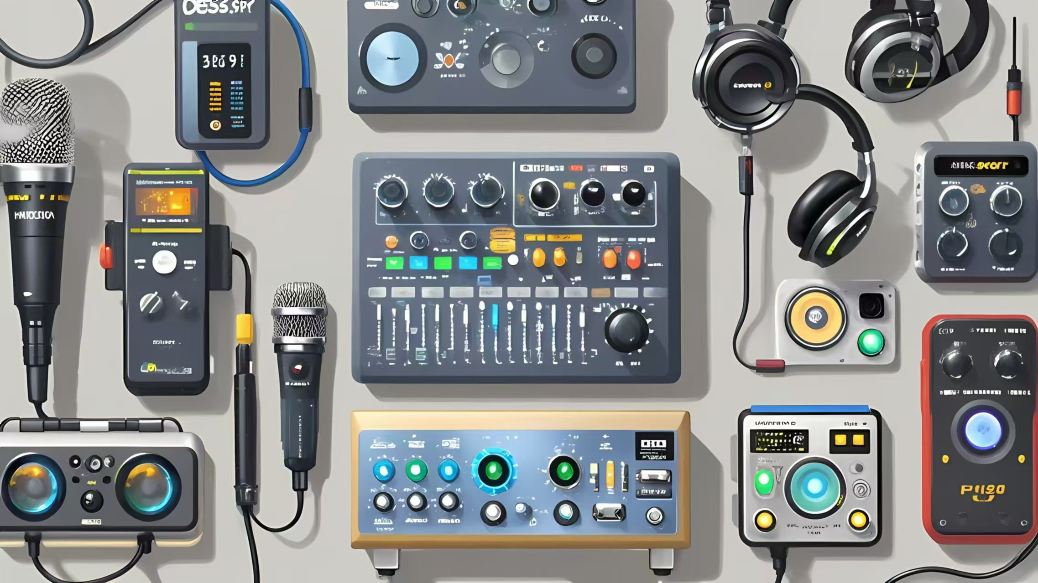Click the big black knob on central mixer
The height and width of the screenshot is (583, 1038).
click(626, 330)
